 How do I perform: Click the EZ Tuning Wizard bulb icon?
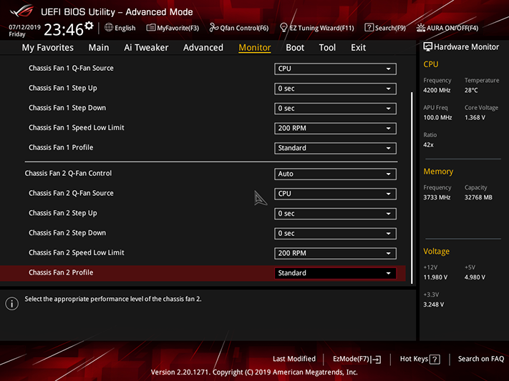tap(283, 28)
